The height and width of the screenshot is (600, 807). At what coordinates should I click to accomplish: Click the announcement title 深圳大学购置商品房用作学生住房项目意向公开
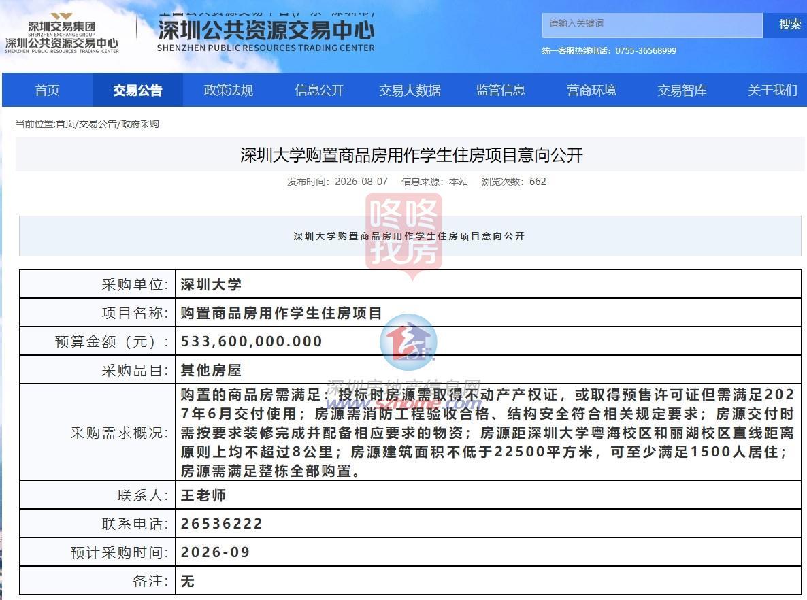coord(411,155)
